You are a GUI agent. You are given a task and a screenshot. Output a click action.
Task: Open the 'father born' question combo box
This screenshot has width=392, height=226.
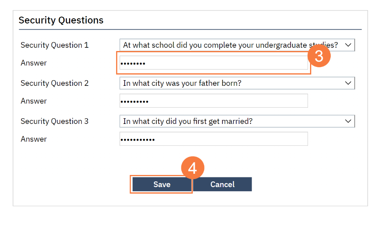[230, 83]
